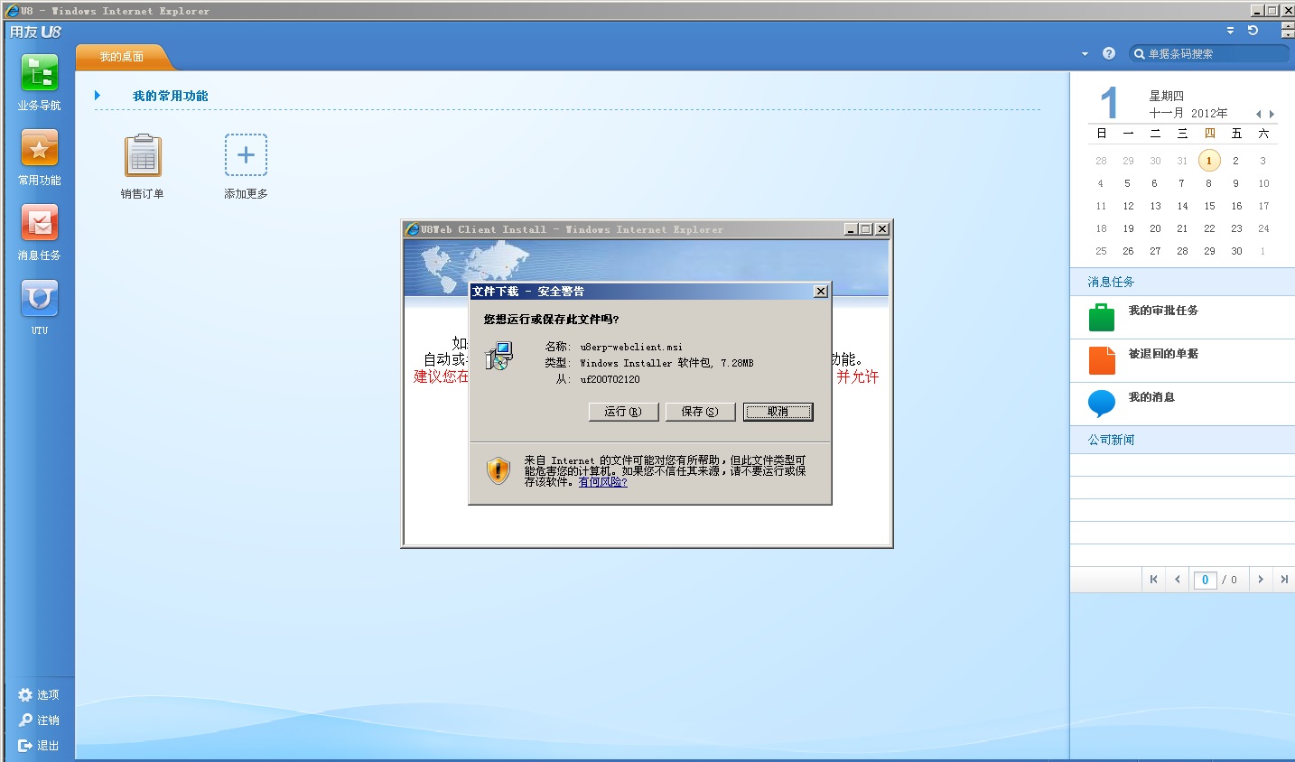Screen dimensions: 1295x762
Task: Open the 销售订单 clipboard shortcut
Action: (143, 155)
